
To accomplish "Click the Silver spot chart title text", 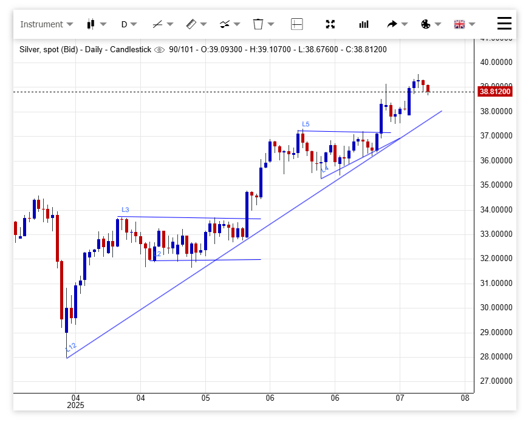I will [x=85, y=50].
